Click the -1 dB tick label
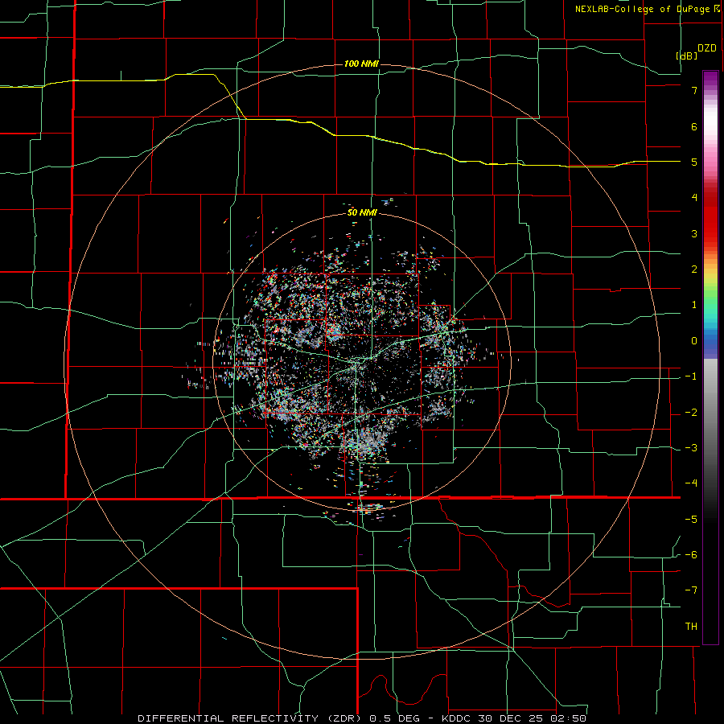Viewport: 724px width, 724px height. 691,376
